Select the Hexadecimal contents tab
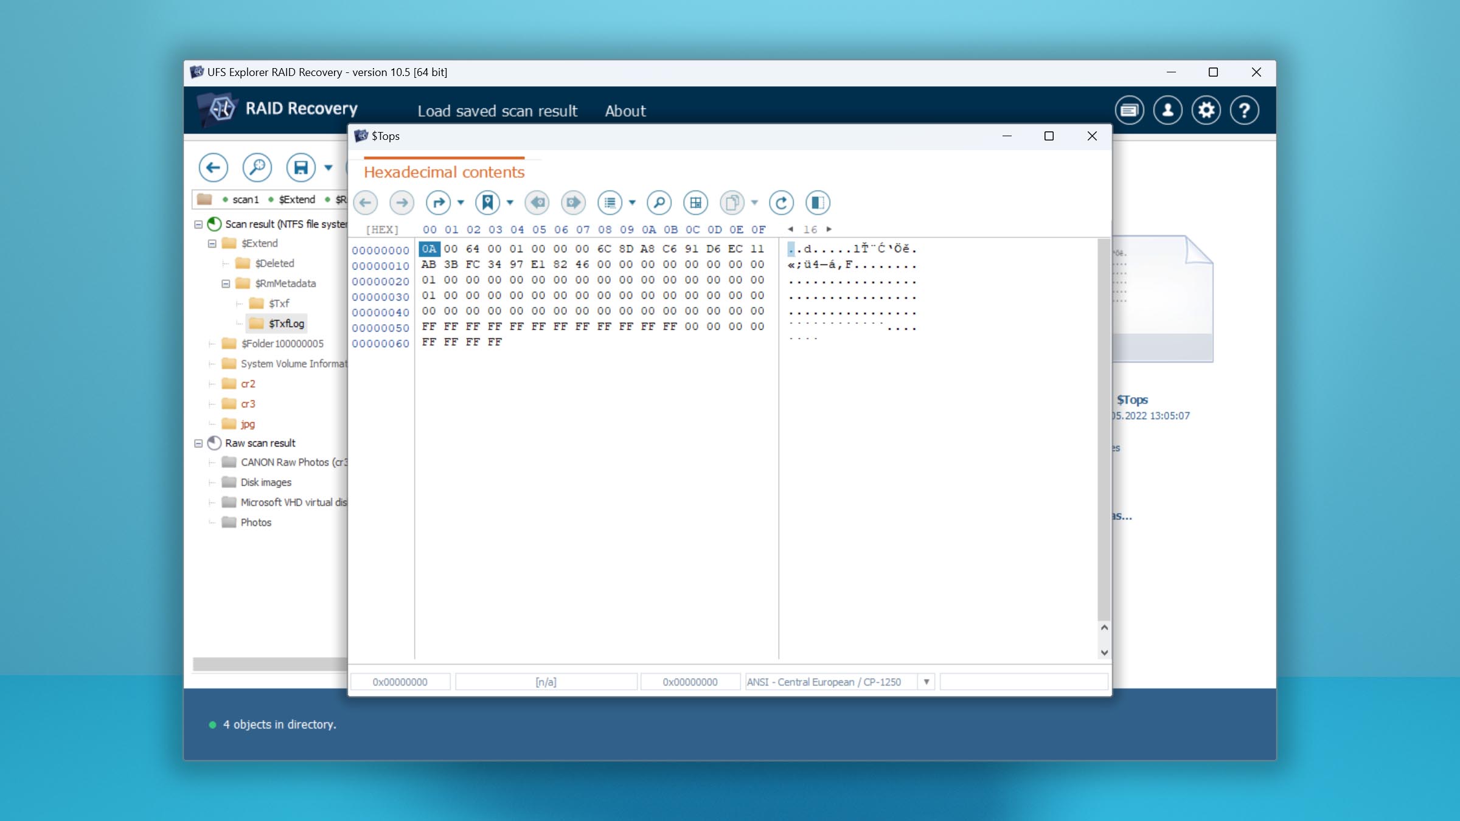This screenshot has height=821, width=1460. [x=444, y=172]
